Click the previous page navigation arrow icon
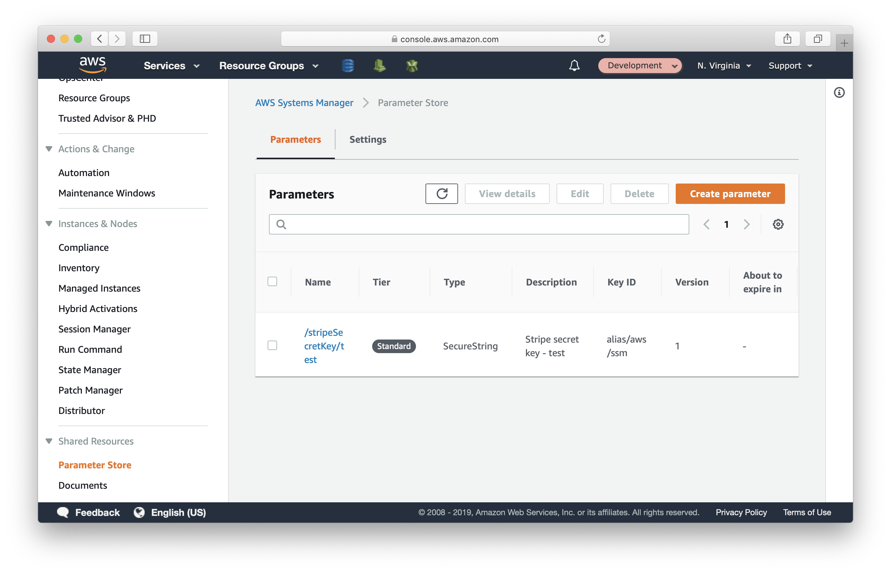This screenshot has height=573, width=891. click(705, 224)
